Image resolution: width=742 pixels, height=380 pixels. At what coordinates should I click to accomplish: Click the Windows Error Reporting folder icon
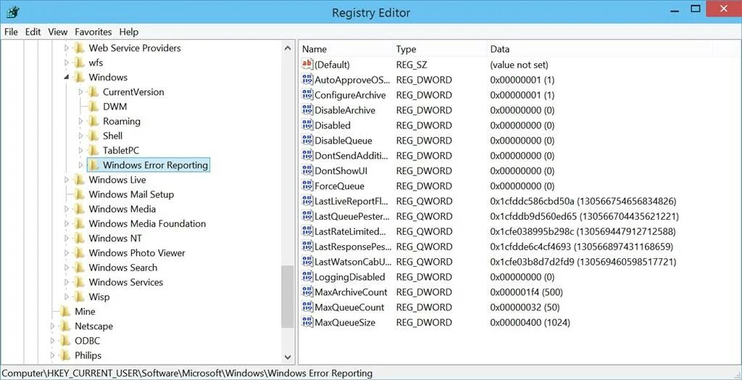(93, 165)
